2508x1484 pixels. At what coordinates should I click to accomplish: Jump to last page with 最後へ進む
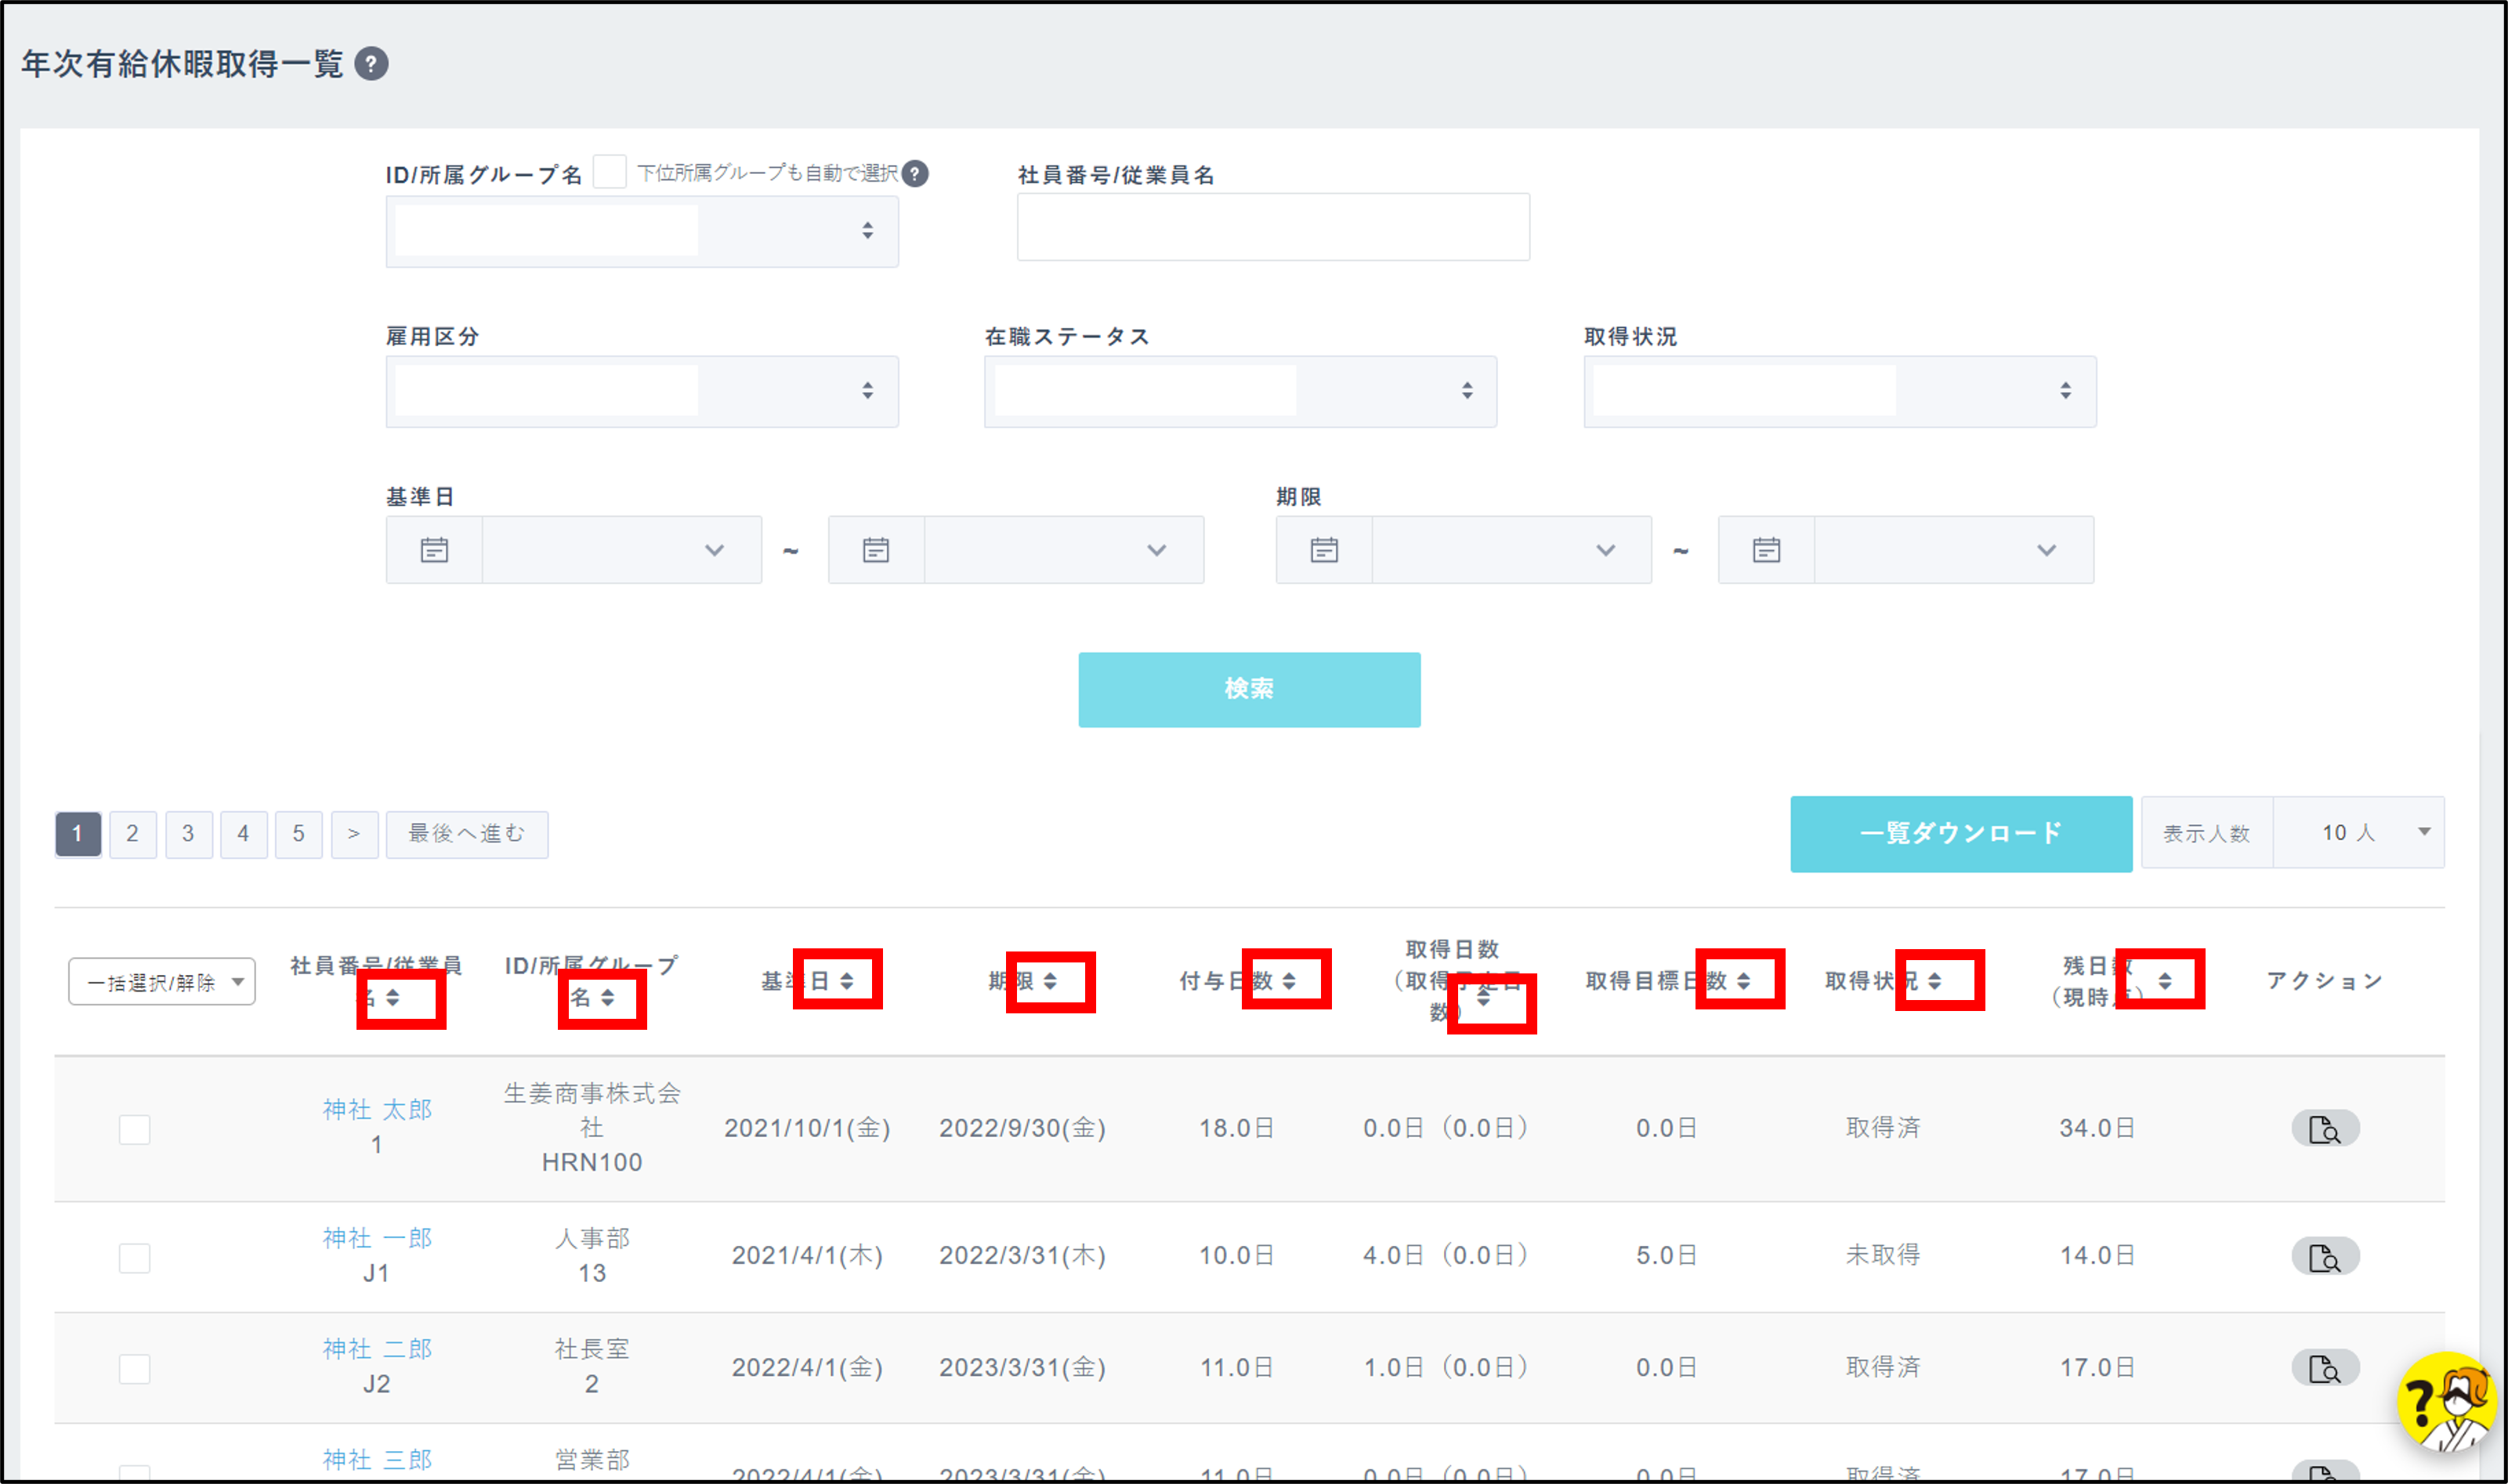466,834
